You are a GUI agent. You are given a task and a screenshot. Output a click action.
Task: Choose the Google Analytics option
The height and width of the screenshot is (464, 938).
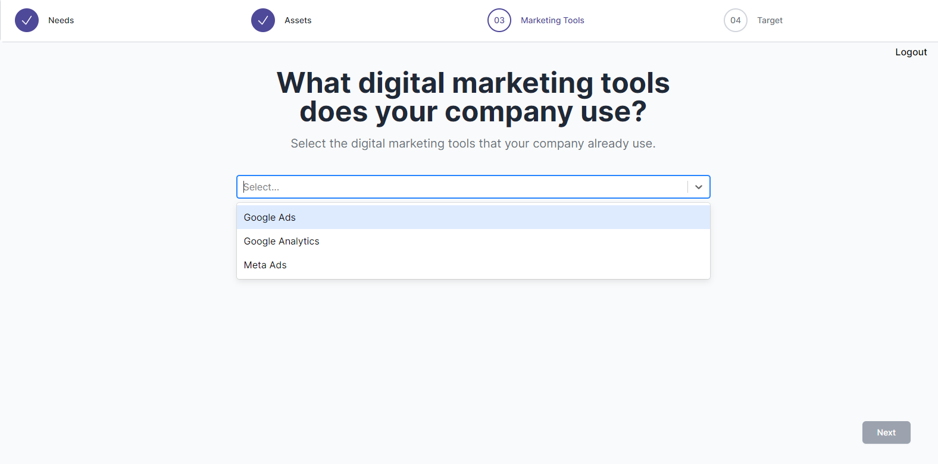tap(282, 242)
